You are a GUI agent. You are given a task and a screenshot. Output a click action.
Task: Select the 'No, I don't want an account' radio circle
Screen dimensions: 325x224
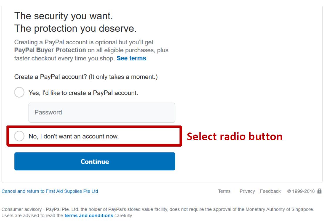(19, 136)
